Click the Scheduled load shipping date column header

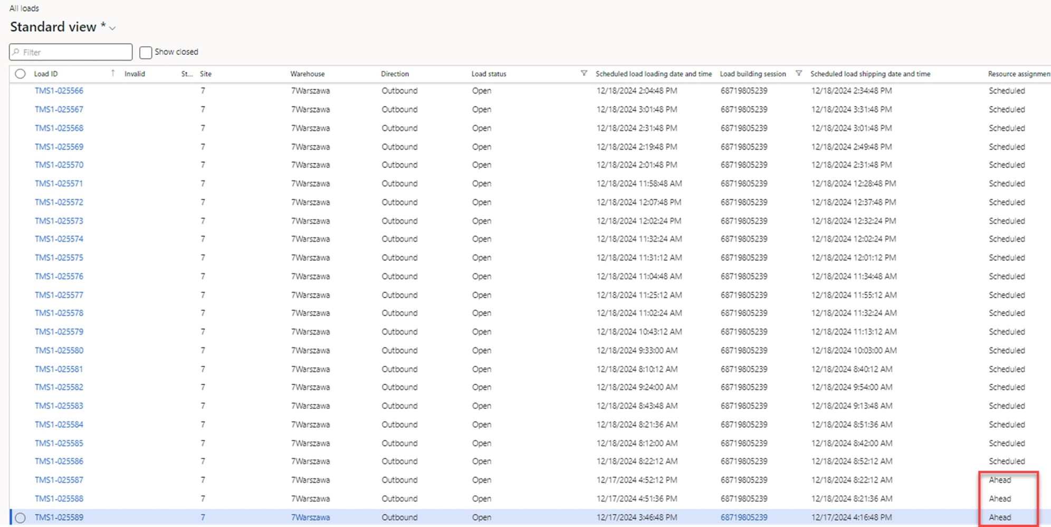click(870, 74)
